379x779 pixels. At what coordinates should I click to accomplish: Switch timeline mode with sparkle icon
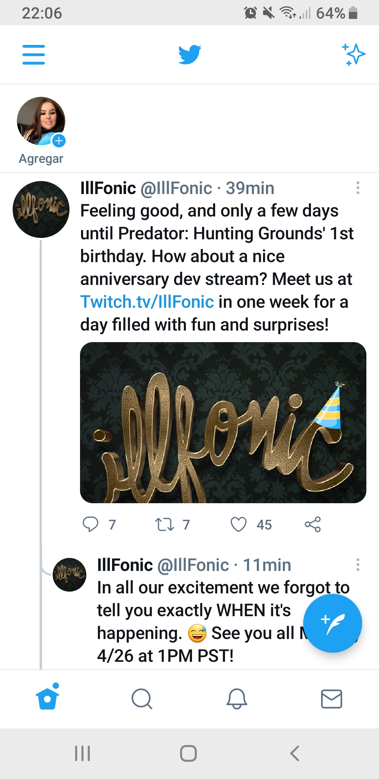[354, 55]
